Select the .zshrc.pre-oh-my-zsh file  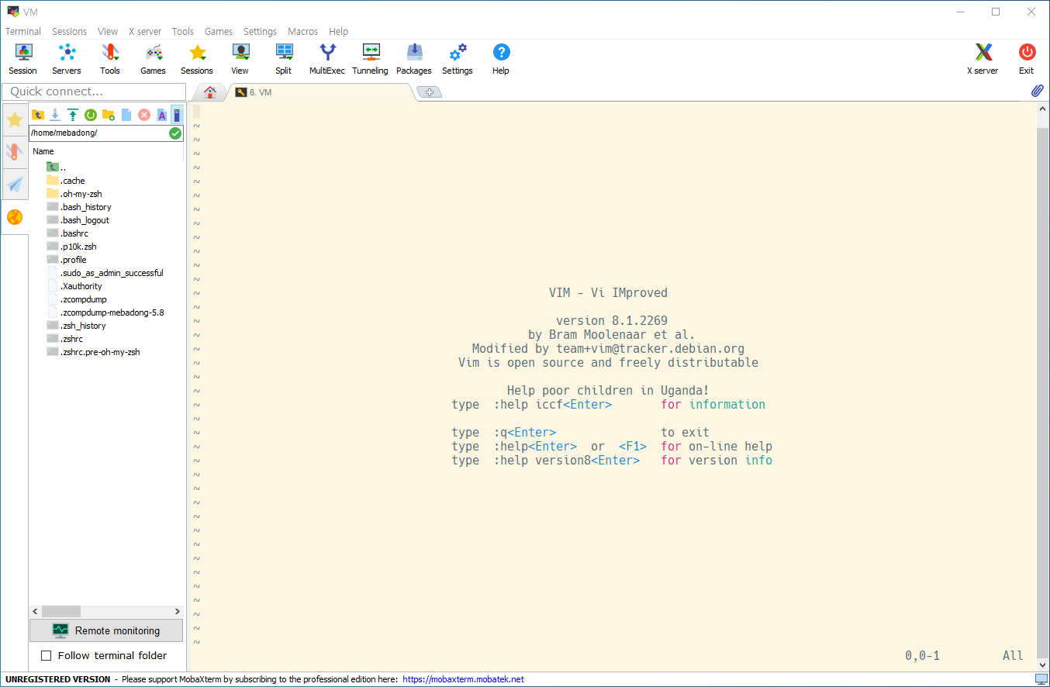(93, 352)
